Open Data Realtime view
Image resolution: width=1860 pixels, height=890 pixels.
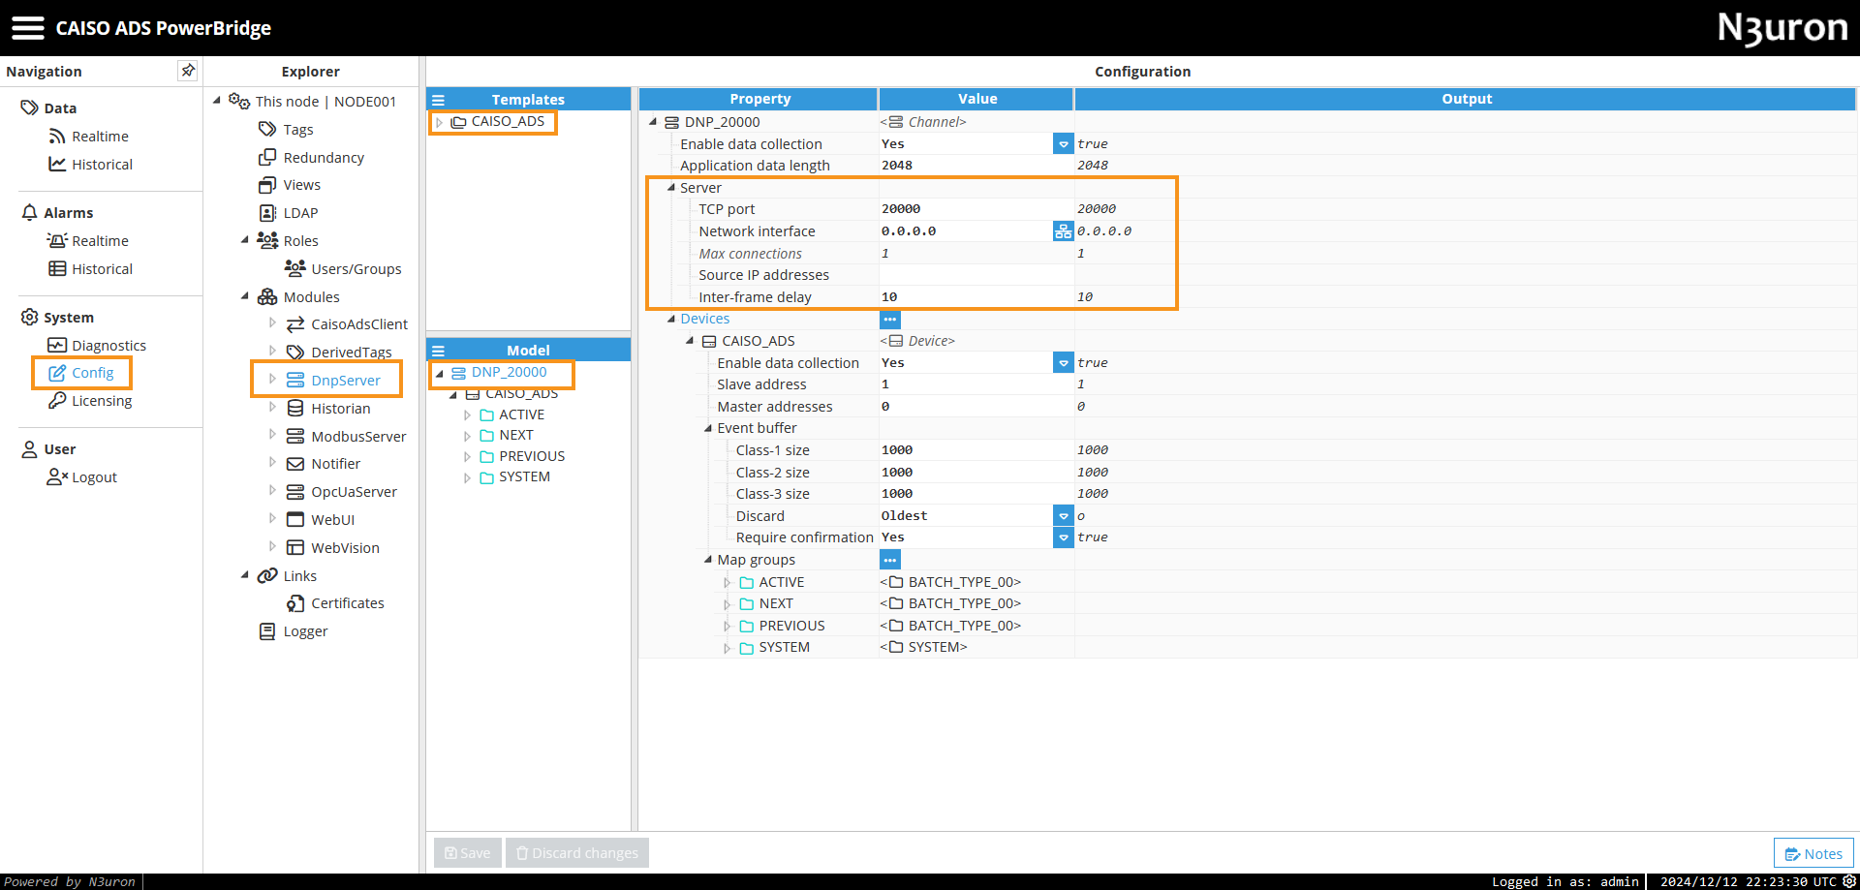89,137
